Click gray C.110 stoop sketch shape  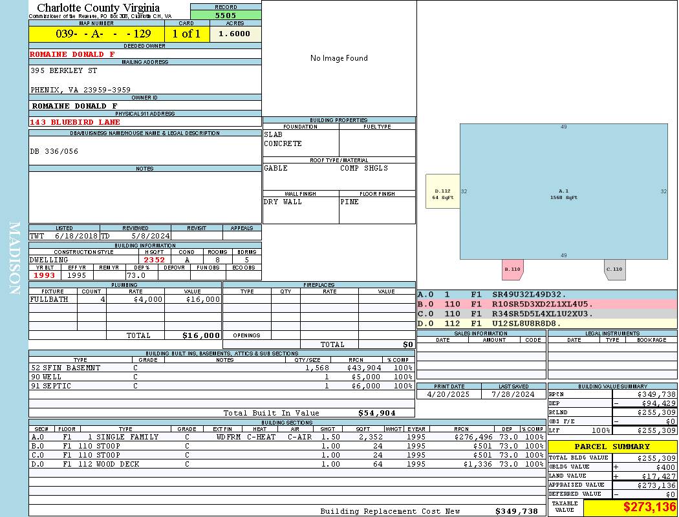tap(614, 269)
